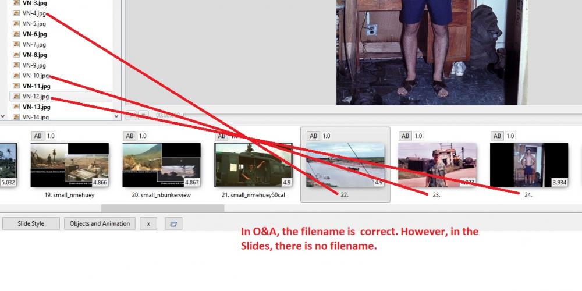Select slide 23 soldier on road thumbnail
Image resolution: width=582 pixels, height=291 pixels.
pos(437,165)
